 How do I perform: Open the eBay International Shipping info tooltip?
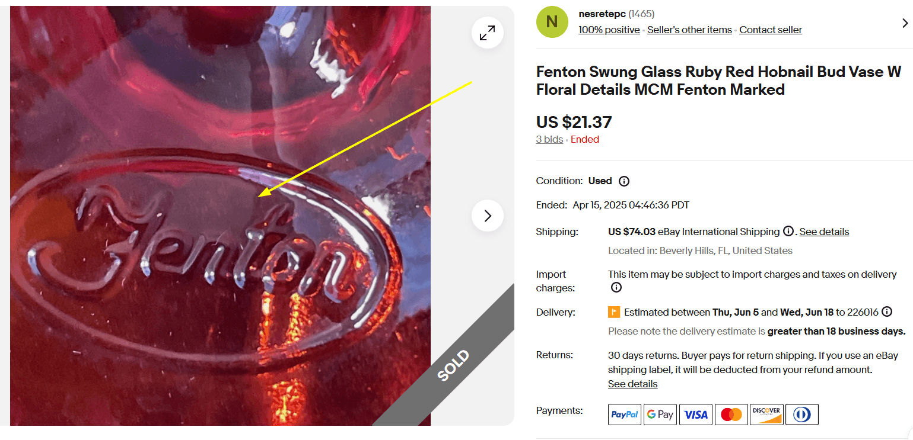point(788,232)
